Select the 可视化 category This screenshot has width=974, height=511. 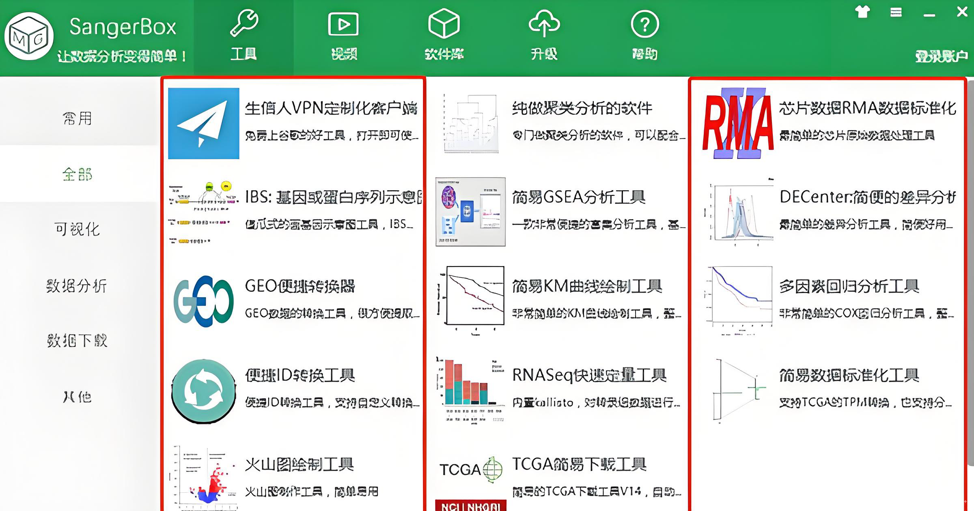[78, 229]
